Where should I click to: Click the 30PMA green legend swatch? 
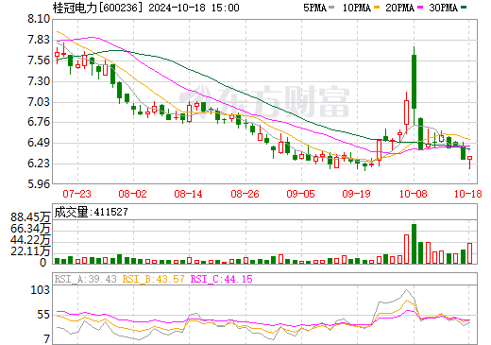tap(464, 8)
